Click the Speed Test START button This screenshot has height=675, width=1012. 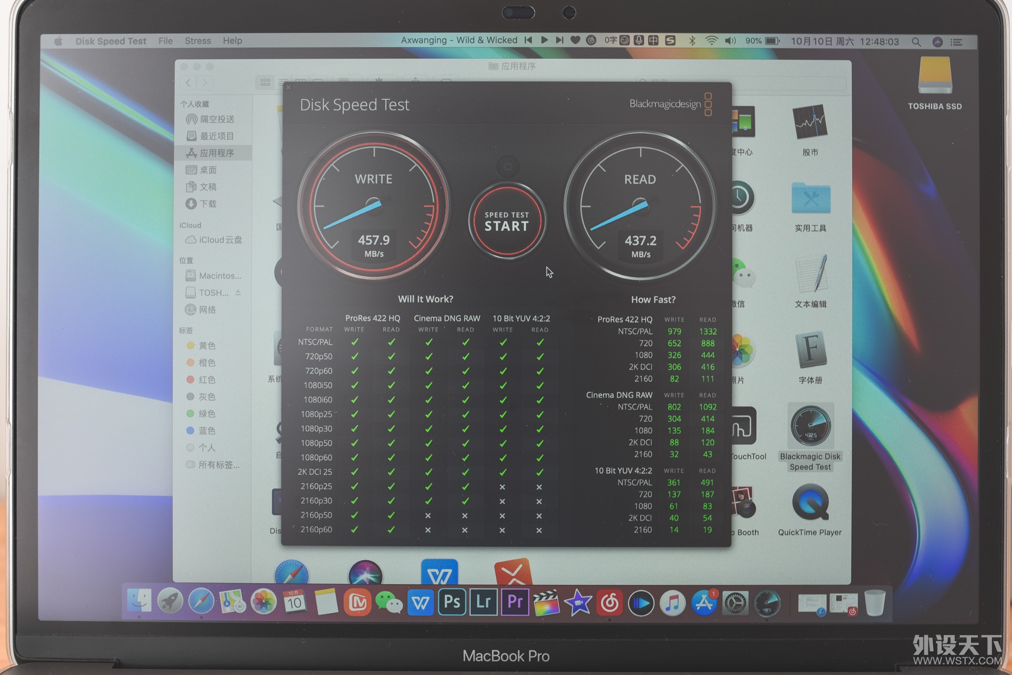(507, 221)
